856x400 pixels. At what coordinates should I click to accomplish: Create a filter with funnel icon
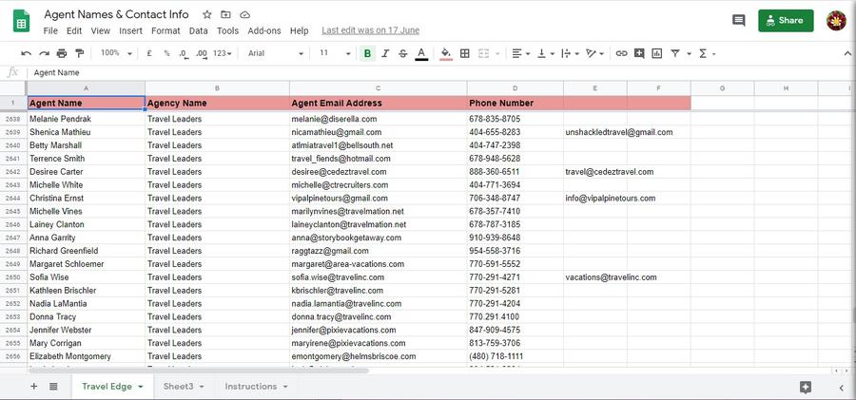(675, 53)
